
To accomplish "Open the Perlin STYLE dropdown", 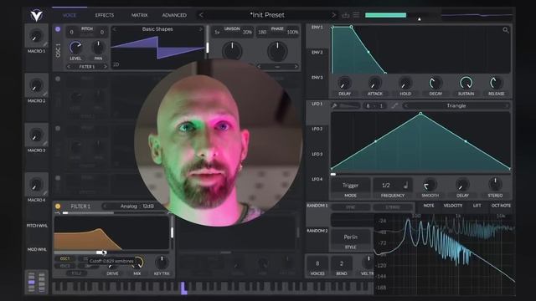I will [x=350, y=237].
